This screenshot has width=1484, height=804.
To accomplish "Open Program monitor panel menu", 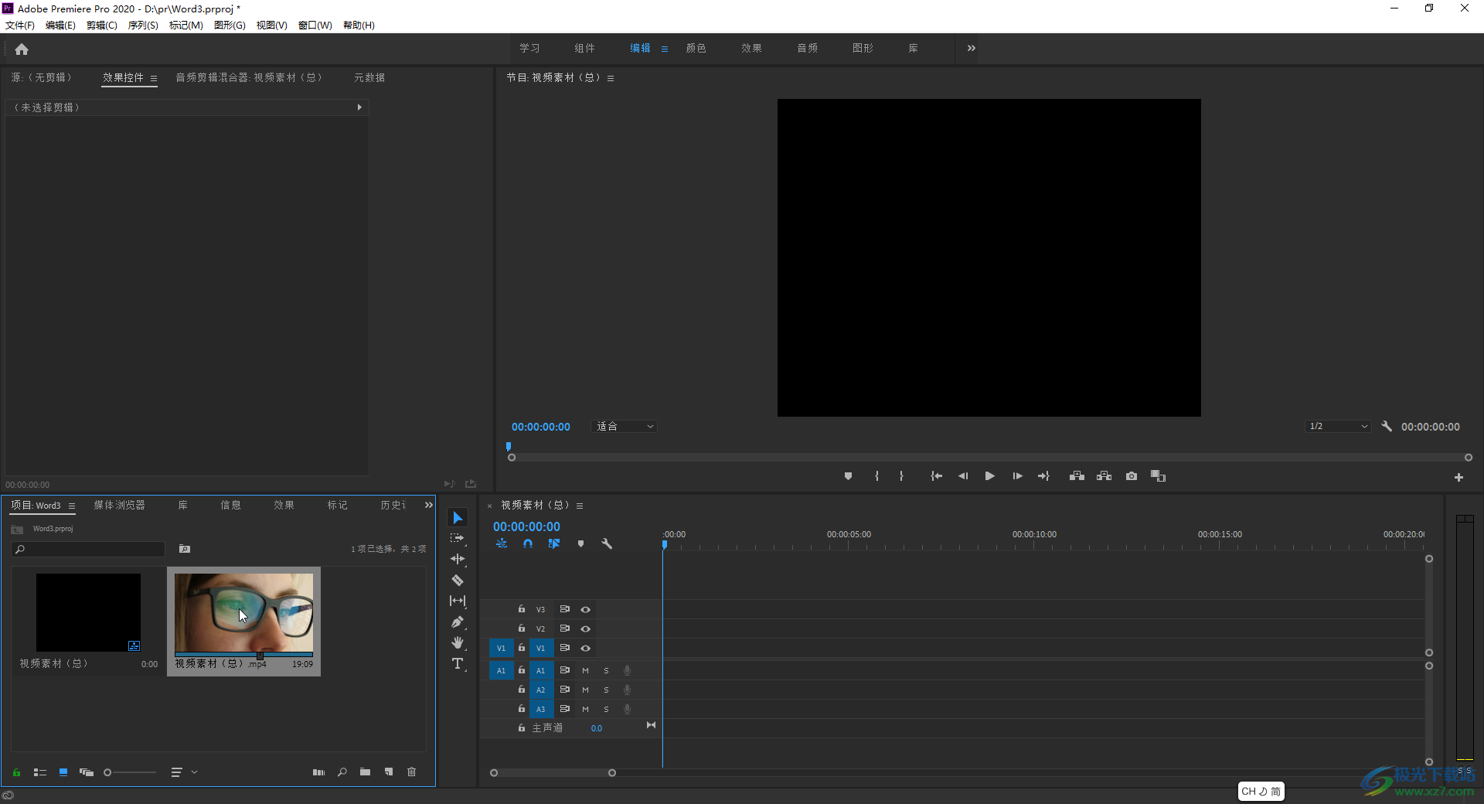I will coord(611,78).
